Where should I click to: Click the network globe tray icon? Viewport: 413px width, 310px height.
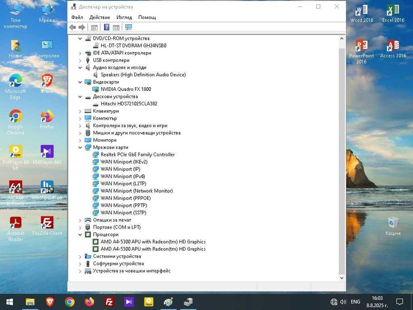[334, 302]
